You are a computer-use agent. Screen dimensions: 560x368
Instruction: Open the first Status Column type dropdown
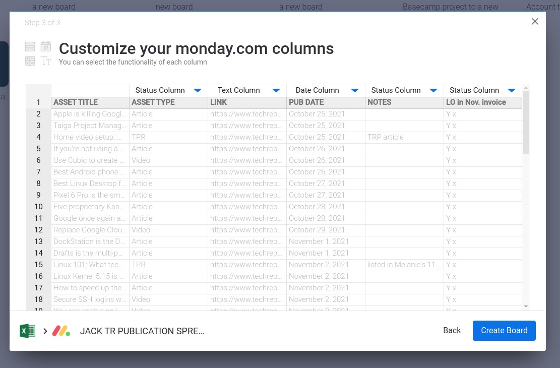(x=198, y=90)
